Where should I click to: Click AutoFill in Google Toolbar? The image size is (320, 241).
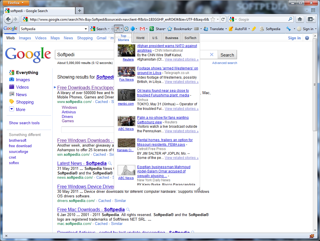pyautogui.click(x=238, y=29)
